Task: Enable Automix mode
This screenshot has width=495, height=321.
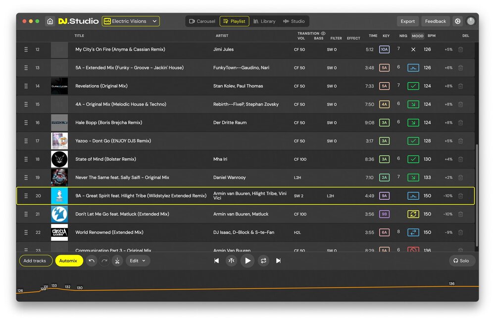Action: pos(68,261)
